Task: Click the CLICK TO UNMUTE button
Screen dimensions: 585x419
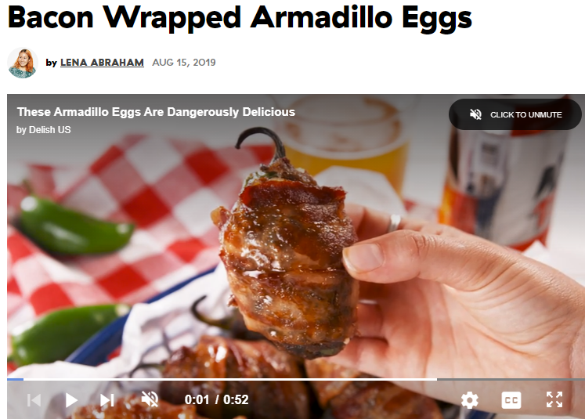Action: coord(515,114)
